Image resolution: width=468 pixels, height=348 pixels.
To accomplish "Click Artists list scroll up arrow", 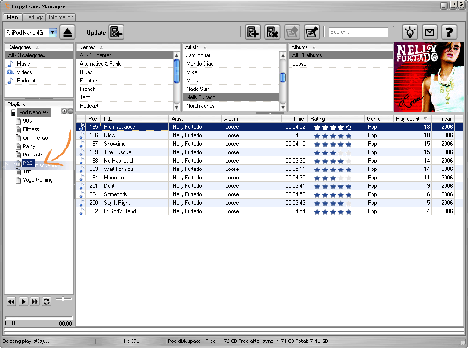I will (x=283, y=55).
